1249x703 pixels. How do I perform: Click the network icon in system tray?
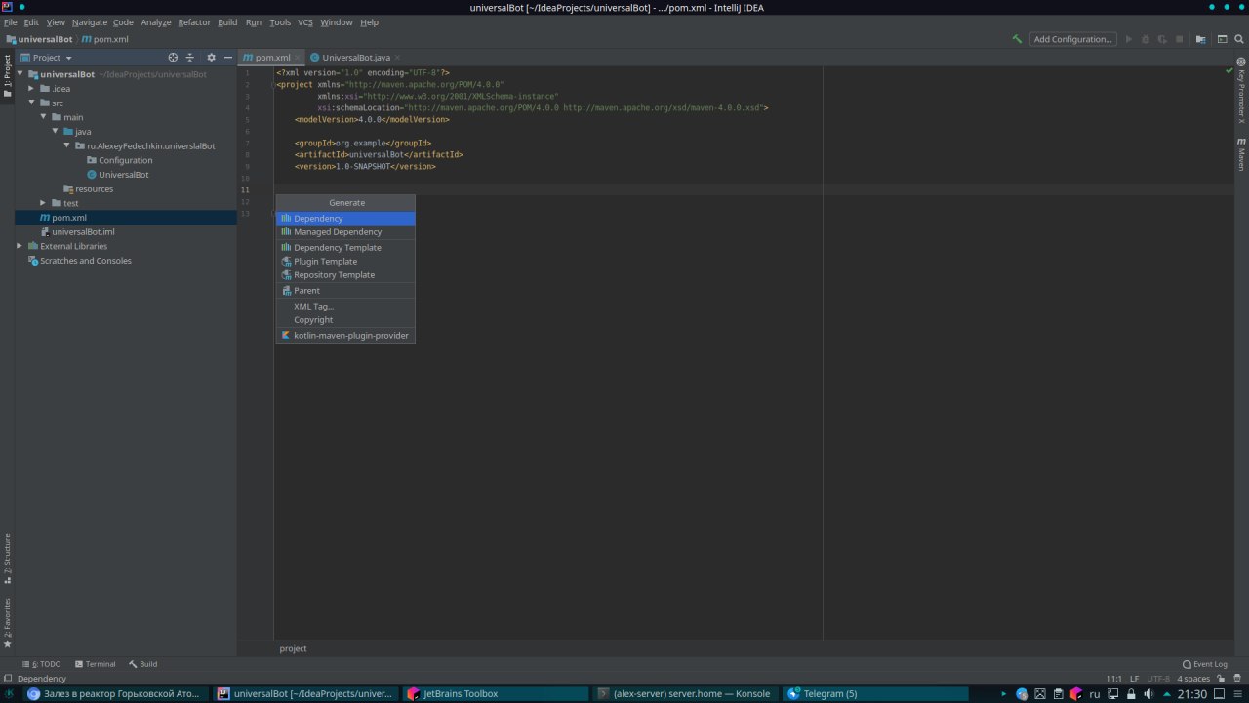[x=1112, y=694]
